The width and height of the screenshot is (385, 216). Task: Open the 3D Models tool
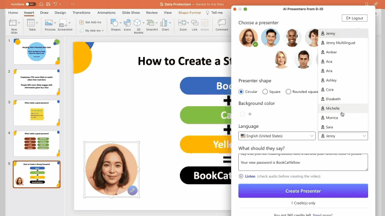(x=138, y=26)
